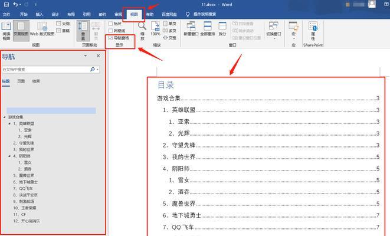Image resolution: width=390 pixels, height=236 pixels.
Task: Switch to 标题 (Headings) navigation tab
Action: pos(6,81)
